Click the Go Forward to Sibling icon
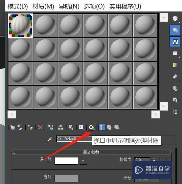The height and width of the screenshot is (184, 182). coord(117,127)
